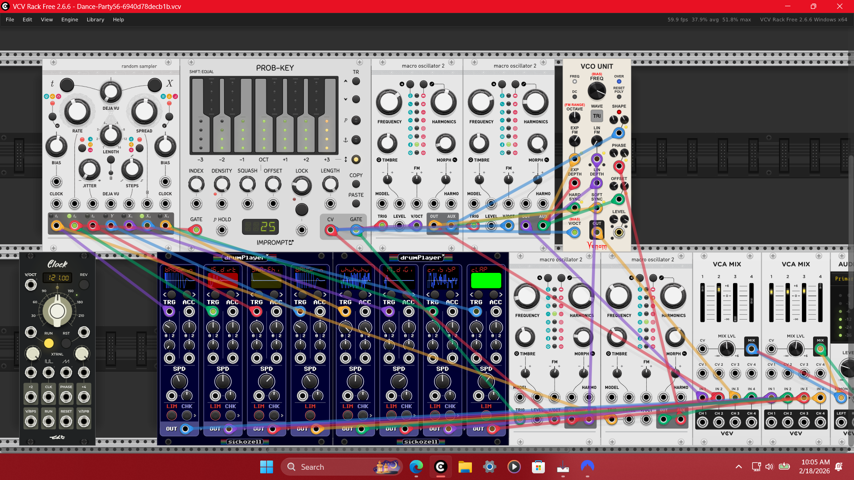
Task: Click first drumPlayer slot CHK button
Action: coord(187,415)
